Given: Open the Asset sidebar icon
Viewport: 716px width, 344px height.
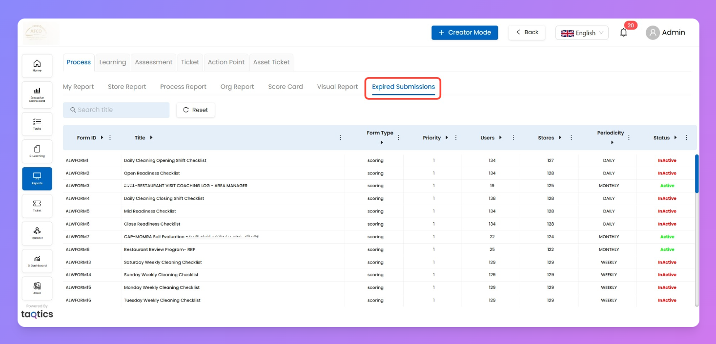Looking at the screenshot, I should coord(37,288).
